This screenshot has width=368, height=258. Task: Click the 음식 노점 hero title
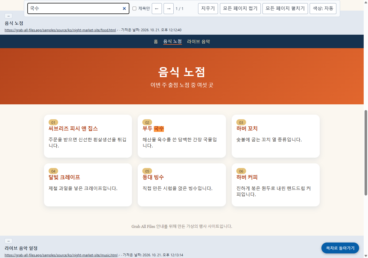point(182,72)
